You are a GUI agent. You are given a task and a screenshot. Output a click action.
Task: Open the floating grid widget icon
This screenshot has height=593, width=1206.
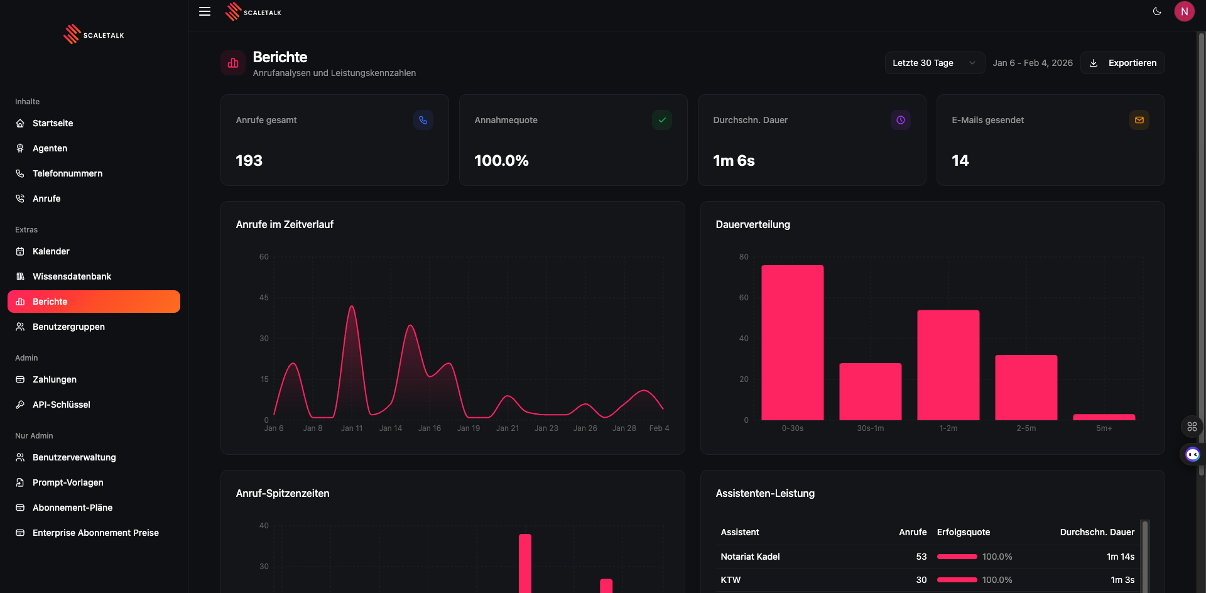[x=1192, y=427]
